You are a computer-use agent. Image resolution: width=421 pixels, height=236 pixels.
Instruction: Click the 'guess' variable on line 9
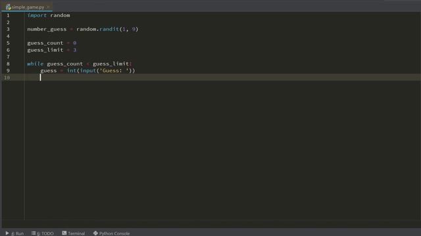click(48, 71)
